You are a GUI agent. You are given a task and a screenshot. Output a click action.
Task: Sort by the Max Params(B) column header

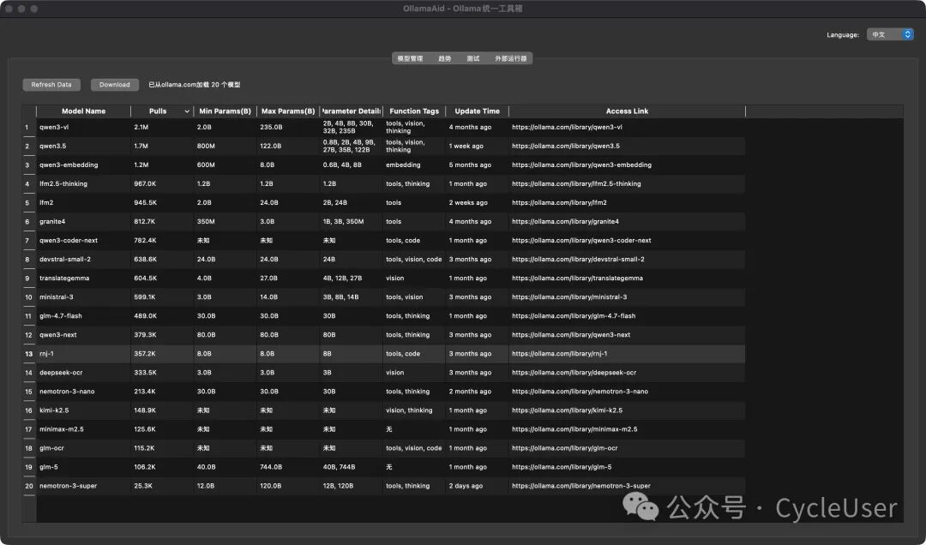coord(288,111)
